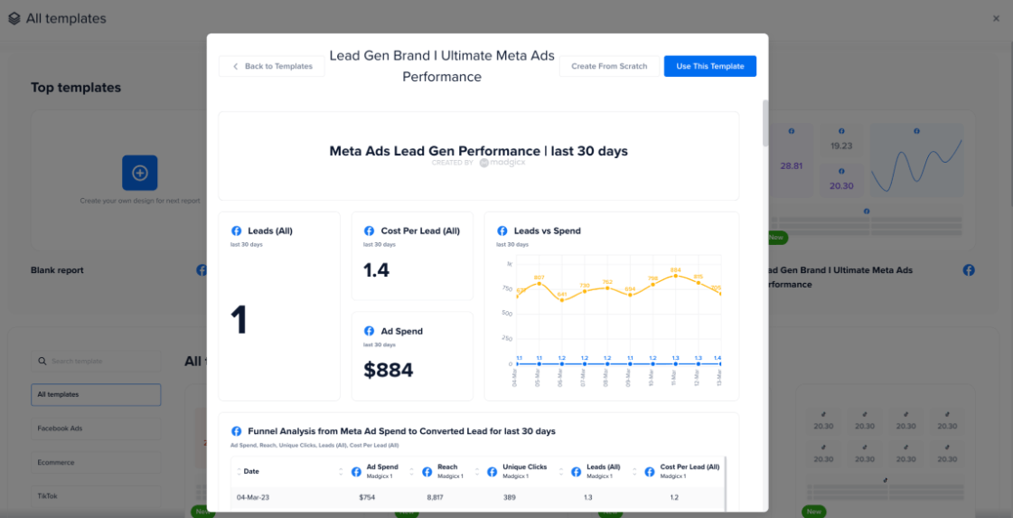Click table cell 8,817
This screenshot has width=1013, height=518.
(x=436, y=497)
